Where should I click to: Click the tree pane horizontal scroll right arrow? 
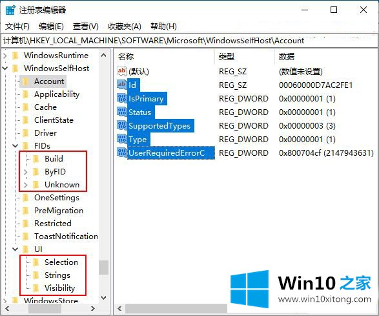click(x=93, y=308)
